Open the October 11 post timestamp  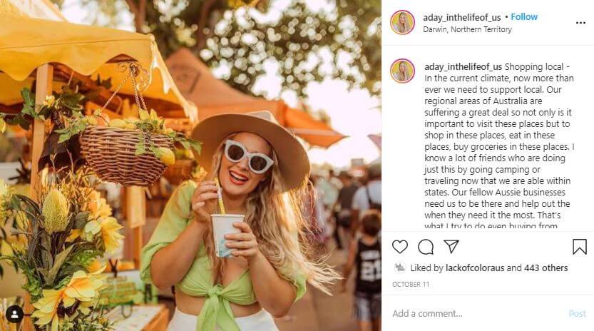click(x=411, y=285)
